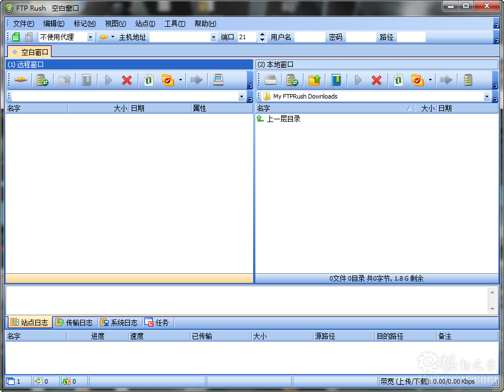Expand local folder checkmark dropdown arrow
504x392 pixels.
pyautogui.click(x=430, y=80)
